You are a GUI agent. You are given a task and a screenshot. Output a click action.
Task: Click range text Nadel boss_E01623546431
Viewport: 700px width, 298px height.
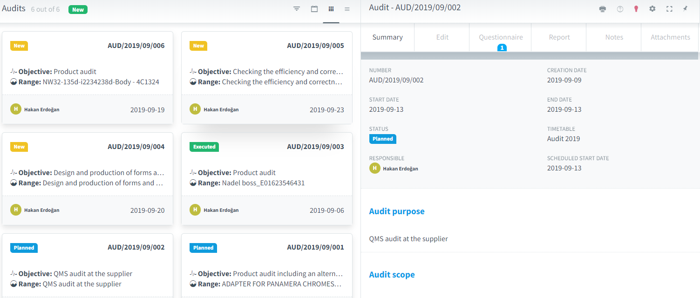point(263,183)
